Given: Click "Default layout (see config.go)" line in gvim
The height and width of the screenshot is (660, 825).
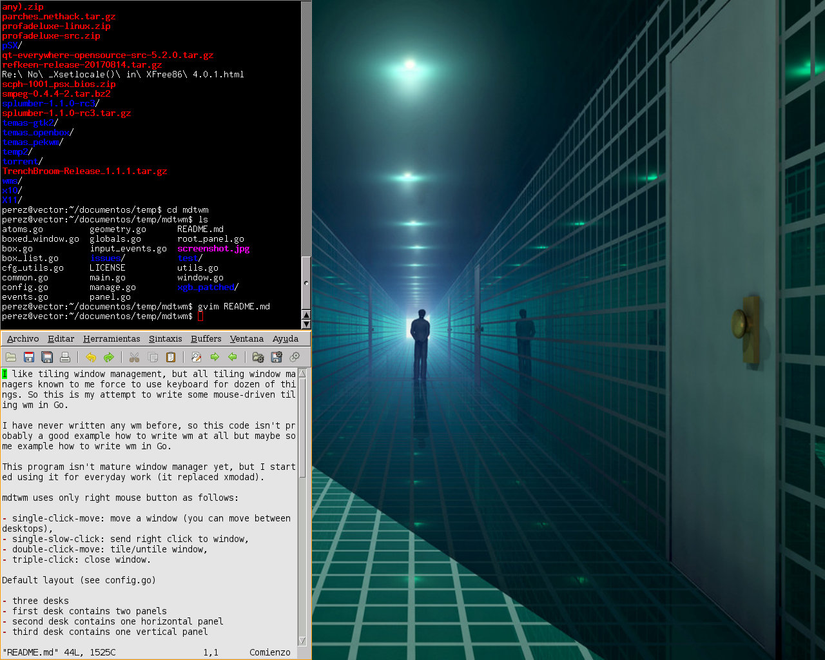Looking at the screenshot, I should coord(79,580).
